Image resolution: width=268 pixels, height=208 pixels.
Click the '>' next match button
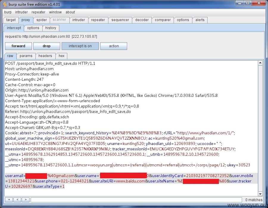pos(26,200)
